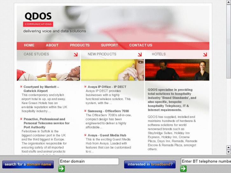Open the PRODUCTS menu item
Screen dimensions: 231x173
pos(80,45)
